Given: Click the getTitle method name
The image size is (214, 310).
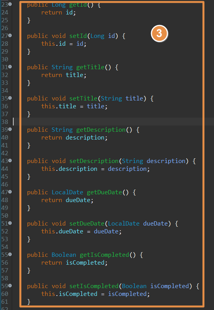Looking at the screenshot, I should coord(90,67).
